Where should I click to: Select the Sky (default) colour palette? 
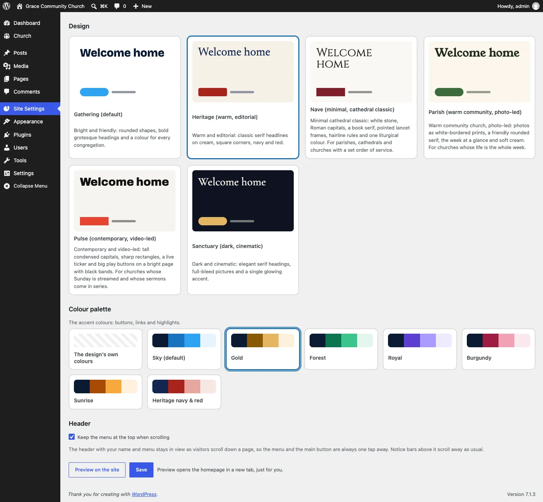tap(184, 349)
